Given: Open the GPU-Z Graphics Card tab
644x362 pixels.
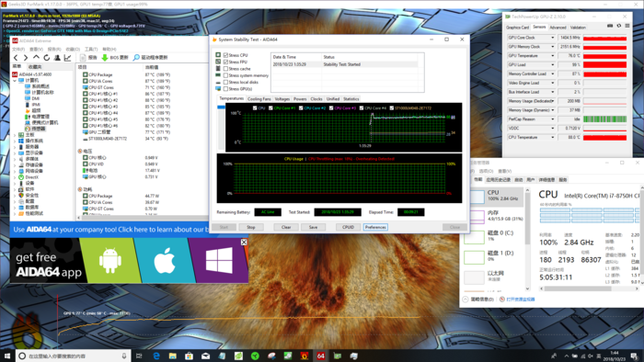Looking at the screenshot, I should [x=517, y=28].
